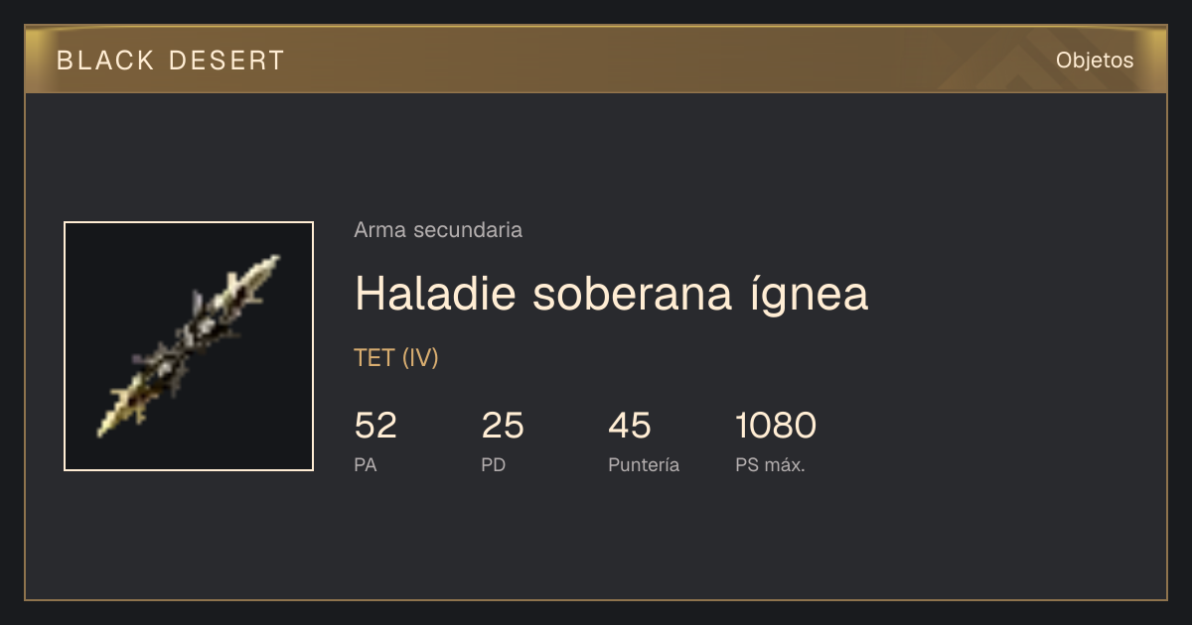Select the Haladie soberana ígnea title
1192x625 pixels.
coord(611,294)
